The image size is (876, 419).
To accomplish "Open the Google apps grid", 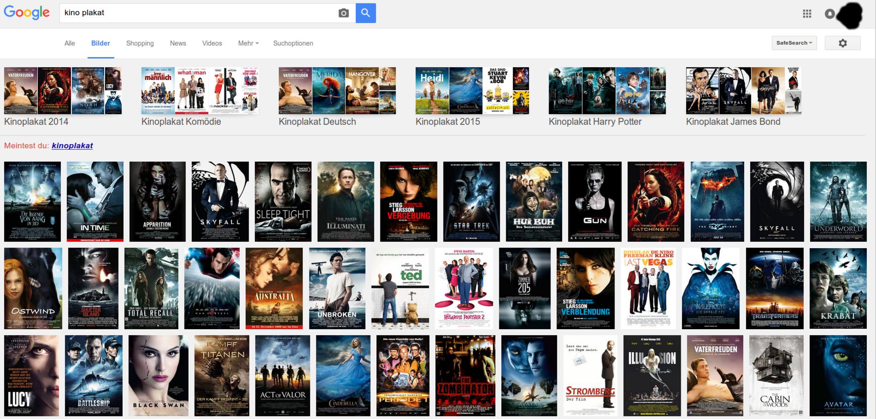I will 807,14.
